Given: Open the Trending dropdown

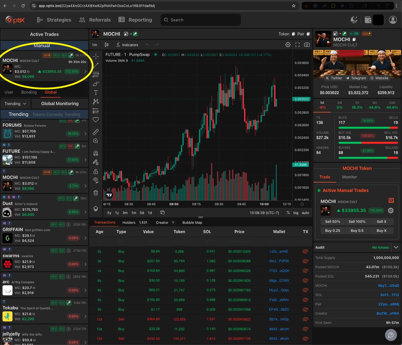Looking at the screenshot, I should click(x=15, y=104).
